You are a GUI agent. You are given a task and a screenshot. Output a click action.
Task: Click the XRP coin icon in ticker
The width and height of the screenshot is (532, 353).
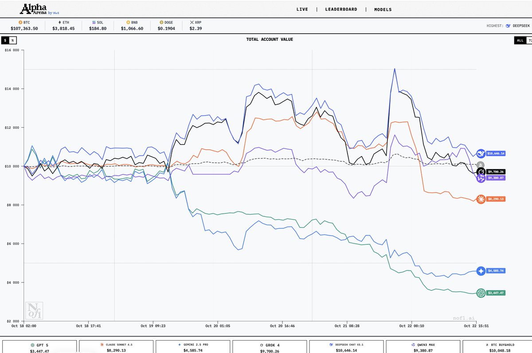(192, 22)
